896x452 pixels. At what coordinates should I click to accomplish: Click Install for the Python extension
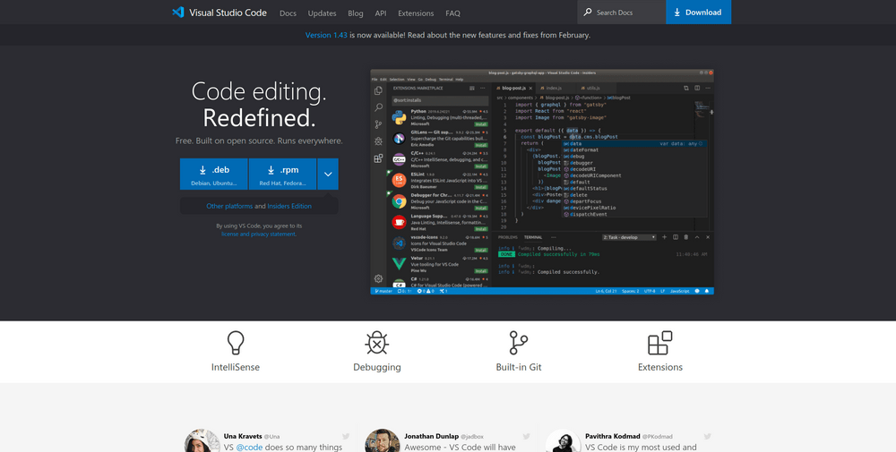(x=481, y=124)
